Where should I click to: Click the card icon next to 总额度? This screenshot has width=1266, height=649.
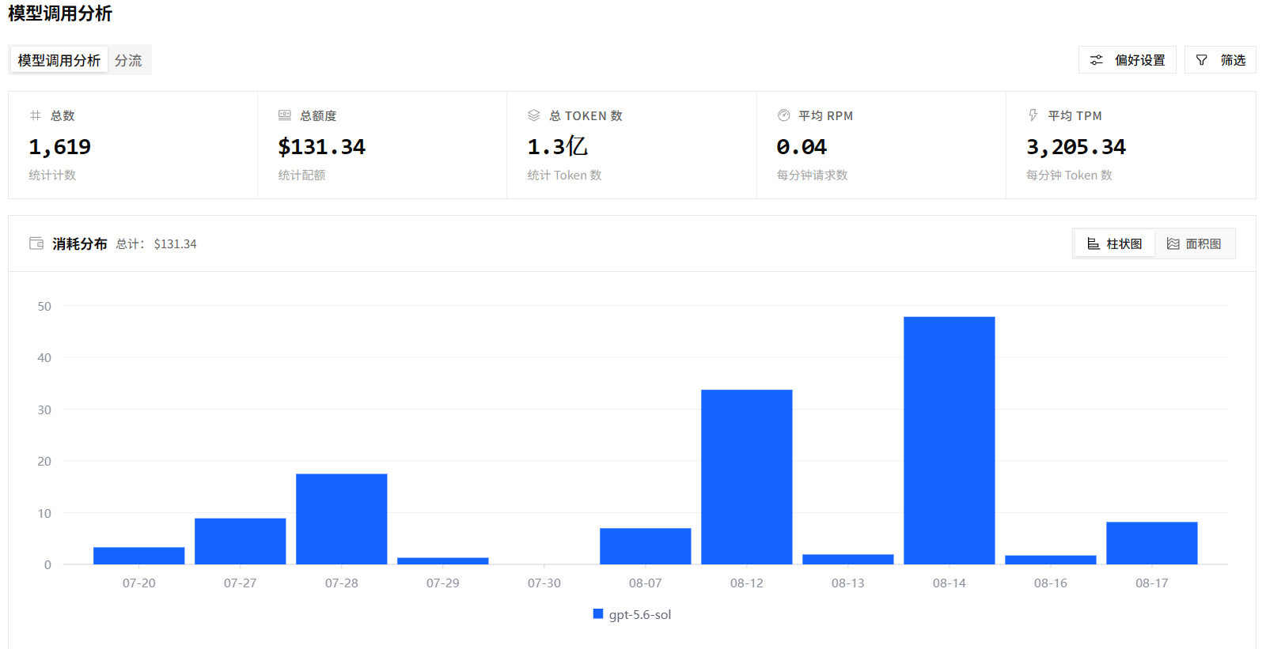285,115
